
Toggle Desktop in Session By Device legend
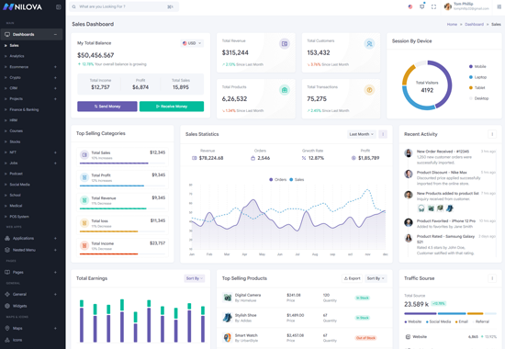pyautogui.click(x=479, y=98)
